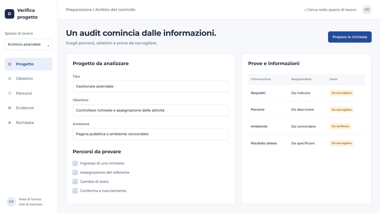
Task: Open the DE avatar in top bar
Action: tap(367, 10)
